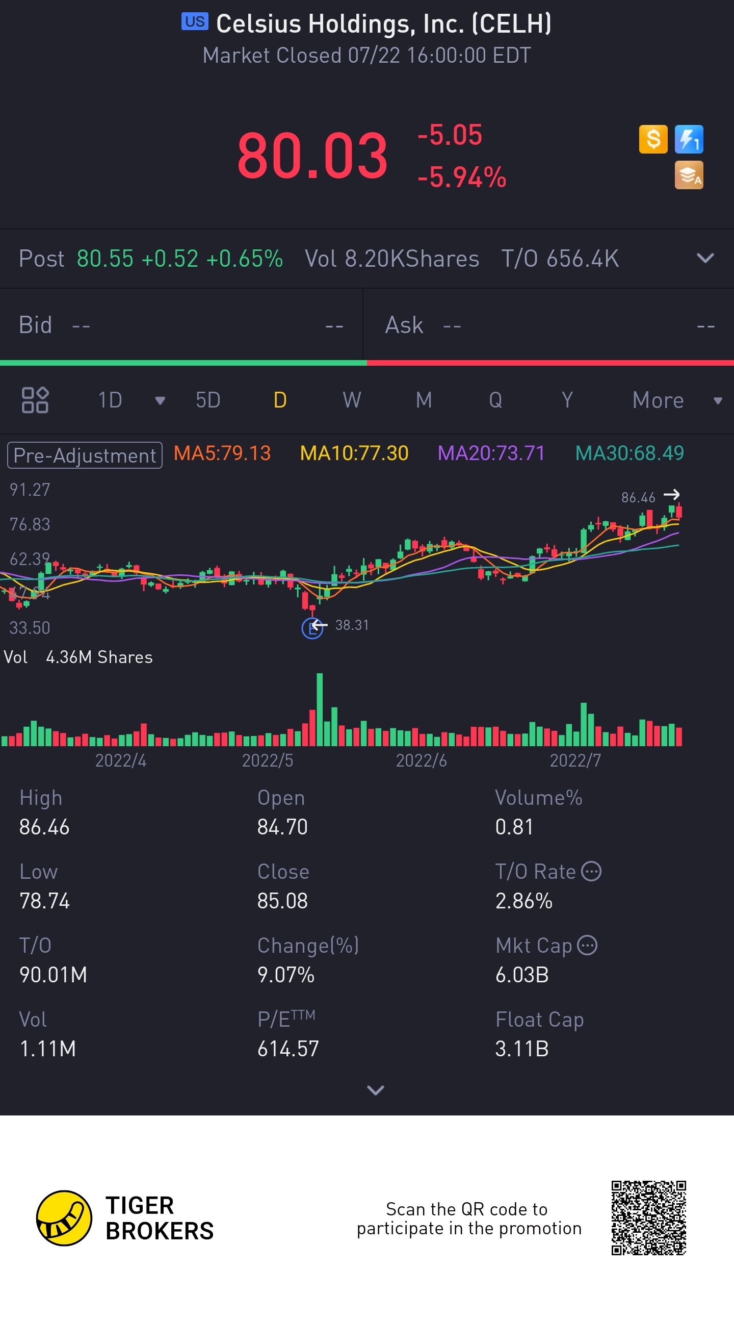Select the 1D chart tab
The width and height of the screenshot is (734, 1321).
click(110, 400)
